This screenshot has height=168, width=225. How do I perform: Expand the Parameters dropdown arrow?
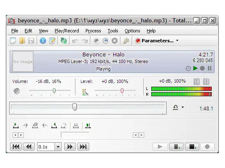pos(177,41)
